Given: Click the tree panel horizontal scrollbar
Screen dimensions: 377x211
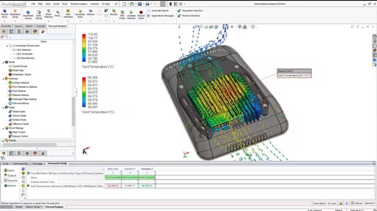Looking at the screenshot, I should click(x=30, y=145).
